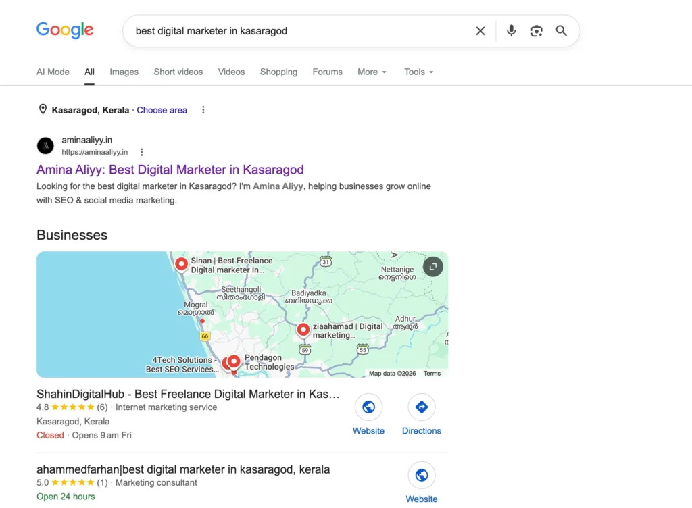
Task: Open the Shopping tab
Action: point(278,72)
